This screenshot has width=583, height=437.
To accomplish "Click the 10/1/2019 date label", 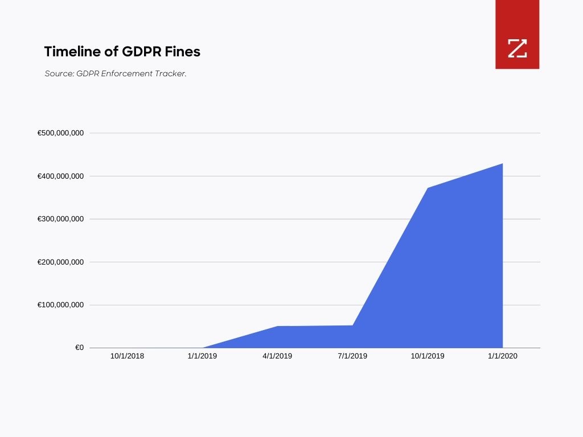I will click(428, 356).
